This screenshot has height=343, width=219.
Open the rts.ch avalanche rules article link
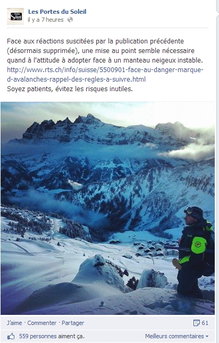tap(105, 74)
